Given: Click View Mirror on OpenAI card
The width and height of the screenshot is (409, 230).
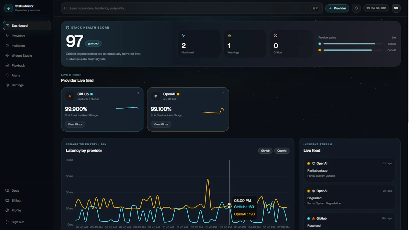Looking at the screenshot, I should tap(161, 124).
